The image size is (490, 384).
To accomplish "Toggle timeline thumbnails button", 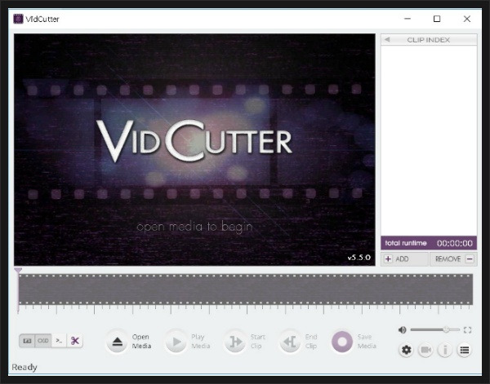I will pyautogui.click(x=27, y=341).
